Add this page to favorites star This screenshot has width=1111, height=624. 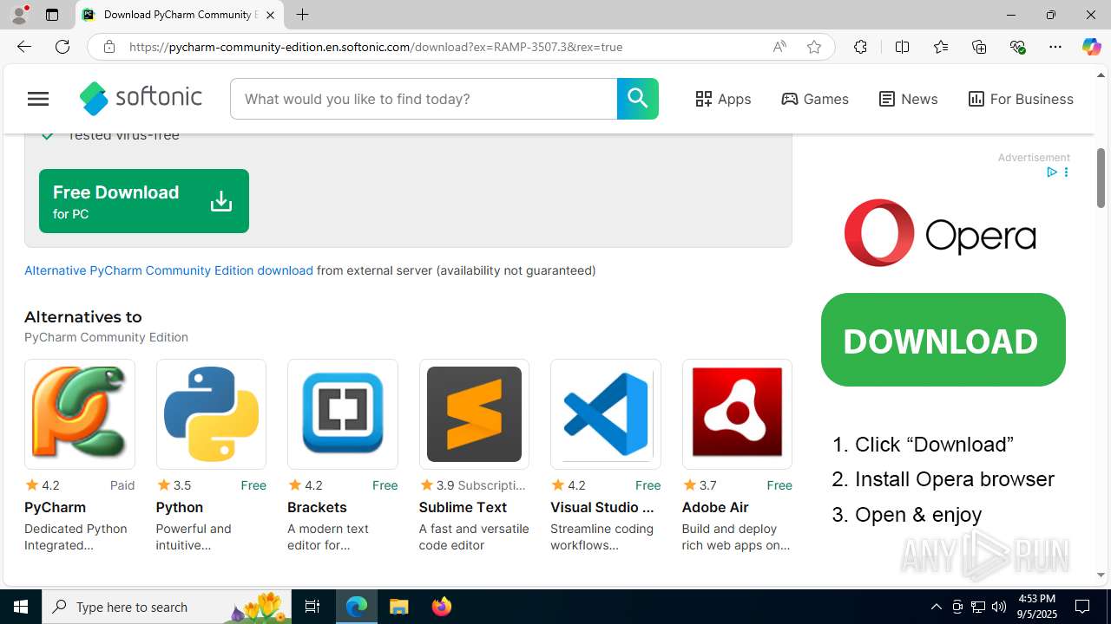[x=814, y=47]
